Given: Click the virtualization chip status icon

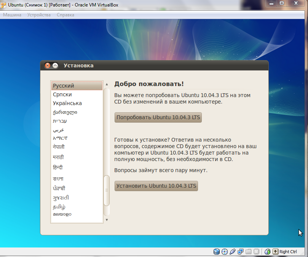Looking at the screenshot, I should (x=256, y=252).
